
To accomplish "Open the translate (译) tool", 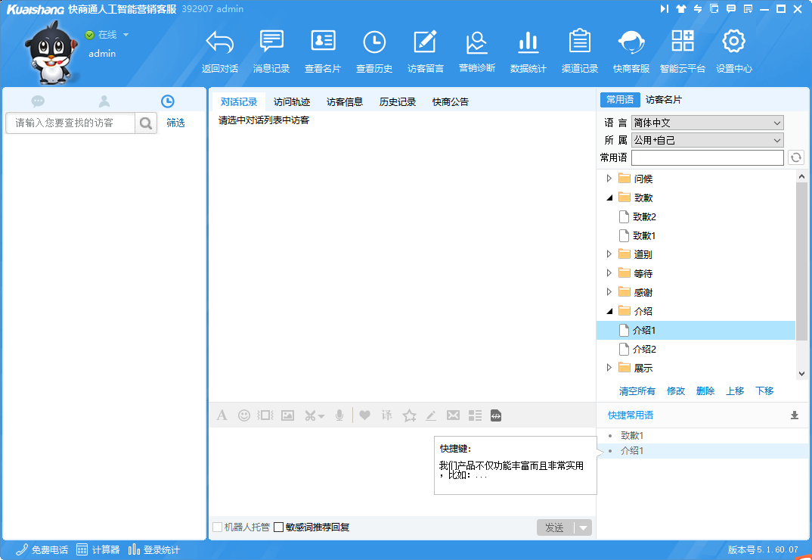I will tap(386, 415).
